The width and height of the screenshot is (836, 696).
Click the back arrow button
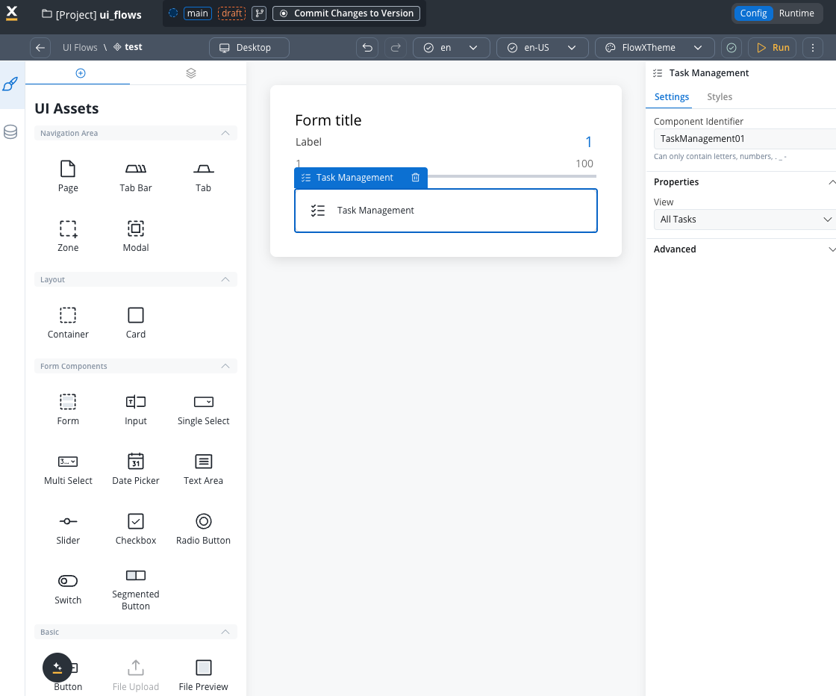coord(40,47)
